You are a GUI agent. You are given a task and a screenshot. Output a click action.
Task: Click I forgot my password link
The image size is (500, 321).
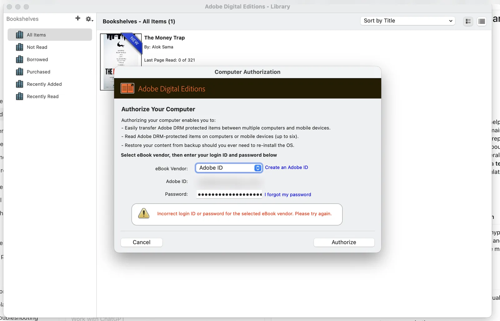288,195
